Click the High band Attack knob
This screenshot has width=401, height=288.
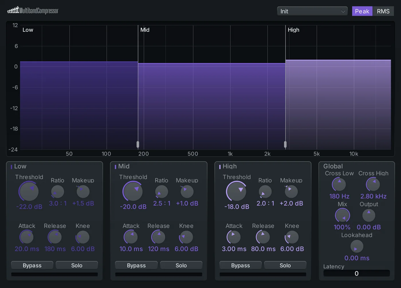click(234, 237)
